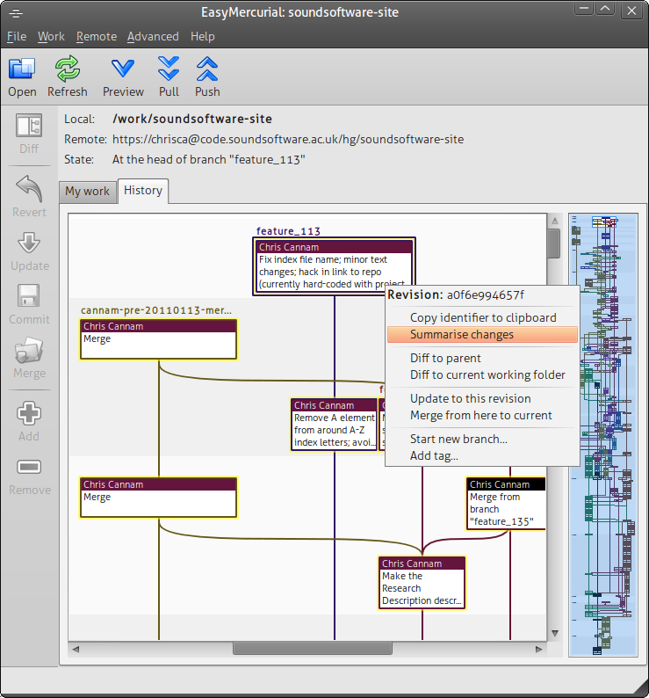
Task: Click the lower Chris Cannam Merge changeset
Action: click(x=158, y=498)
